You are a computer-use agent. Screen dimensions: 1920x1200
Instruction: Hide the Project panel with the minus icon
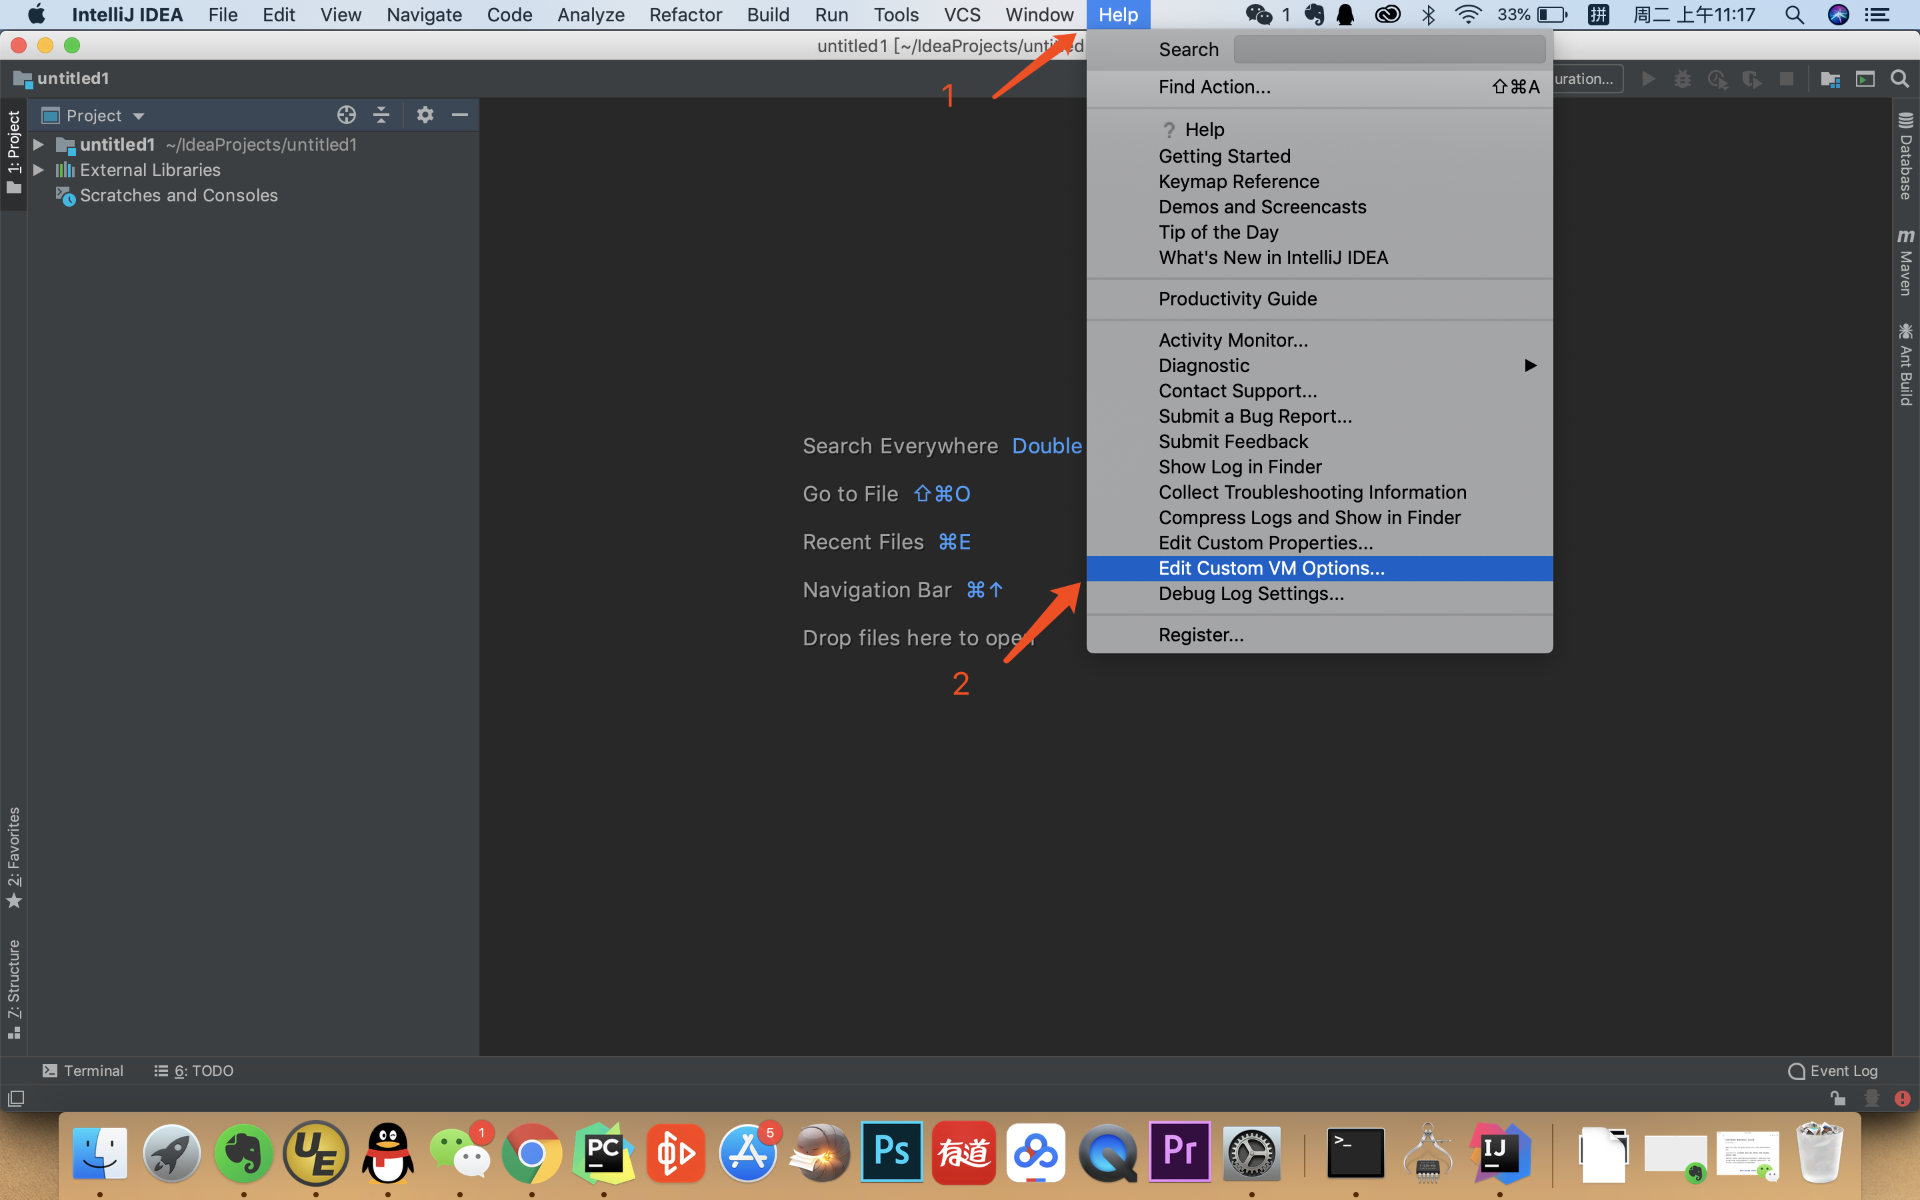point(460,115)
